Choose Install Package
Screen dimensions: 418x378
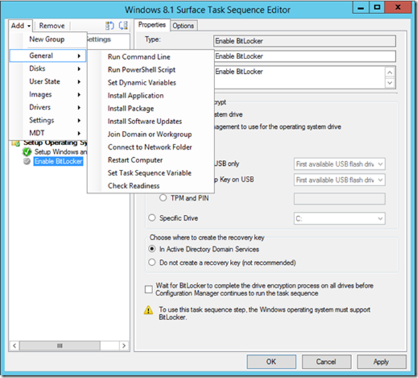(x=151, y=108)
